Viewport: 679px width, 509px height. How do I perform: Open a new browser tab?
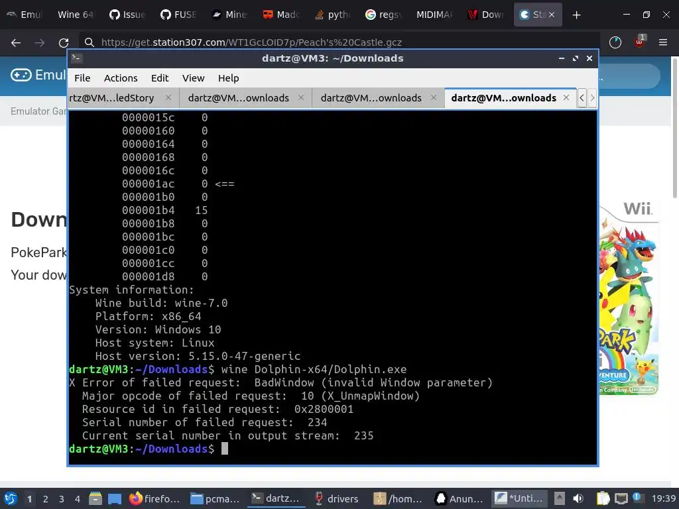pyautogui.click(x=576, y=15)
